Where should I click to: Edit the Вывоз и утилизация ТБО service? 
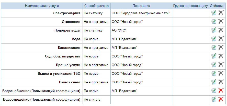click(x=213, y=73)
